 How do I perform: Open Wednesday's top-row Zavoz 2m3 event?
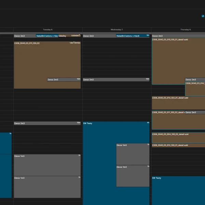tap(99, 36)
